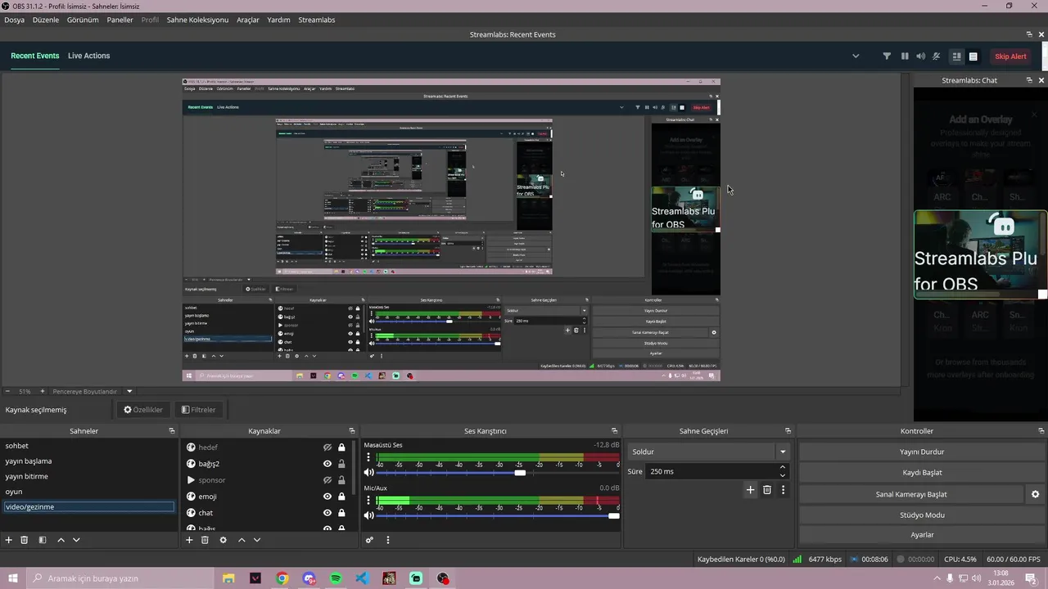This screenshot has height=589, width=1048.
Task: Enable Stüdyo Modu
Action: coord(922,515)
